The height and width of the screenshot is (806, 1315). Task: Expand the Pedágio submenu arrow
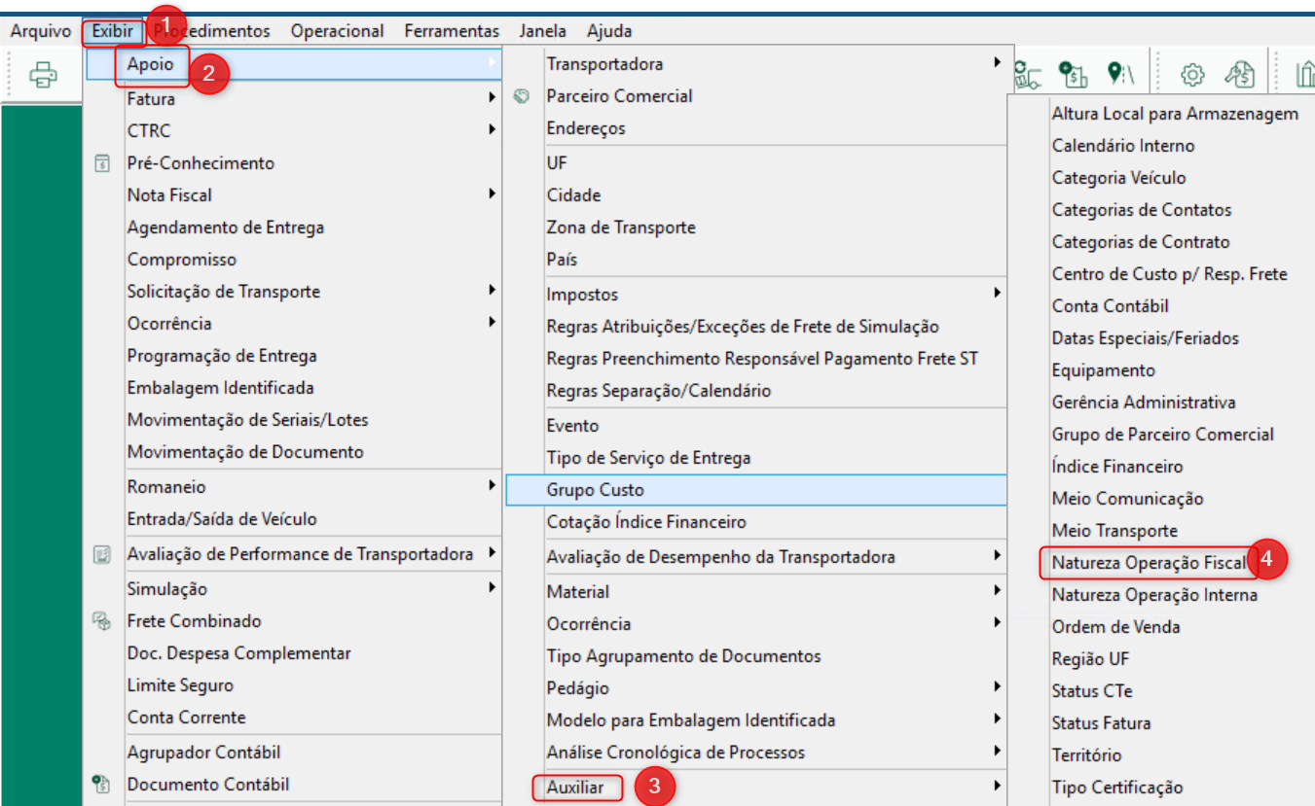point(997,686)
